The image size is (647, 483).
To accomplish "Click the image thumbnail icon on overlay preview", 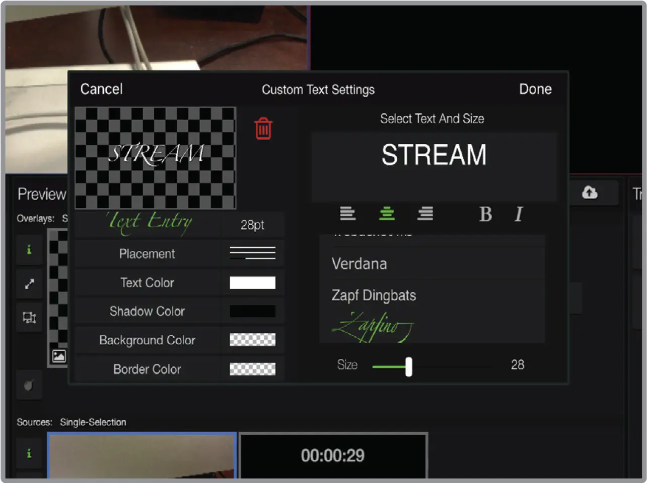I will click(x=59, y=355).
